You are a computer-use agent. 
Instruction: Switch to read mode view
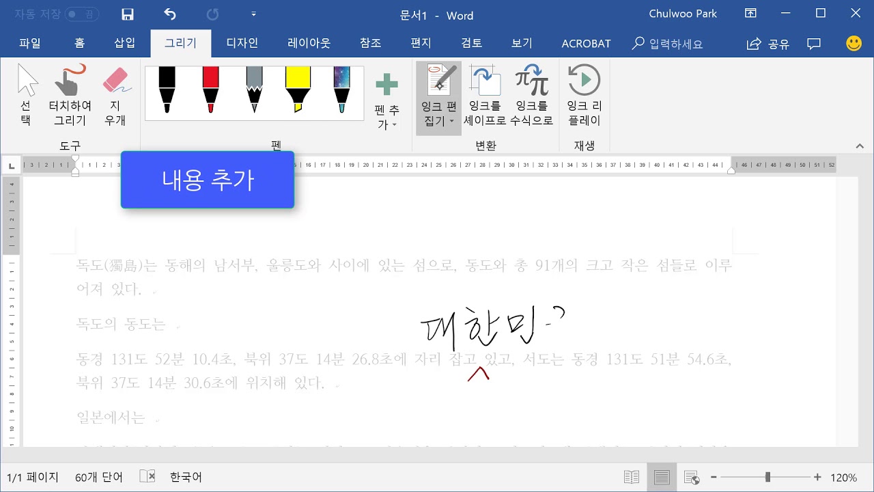pos(632,477)
